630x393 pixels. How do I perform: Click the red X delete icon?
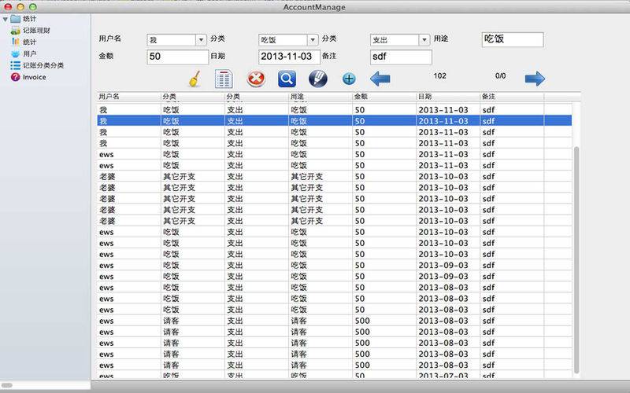pyautogui.click(x=256, y=79)
